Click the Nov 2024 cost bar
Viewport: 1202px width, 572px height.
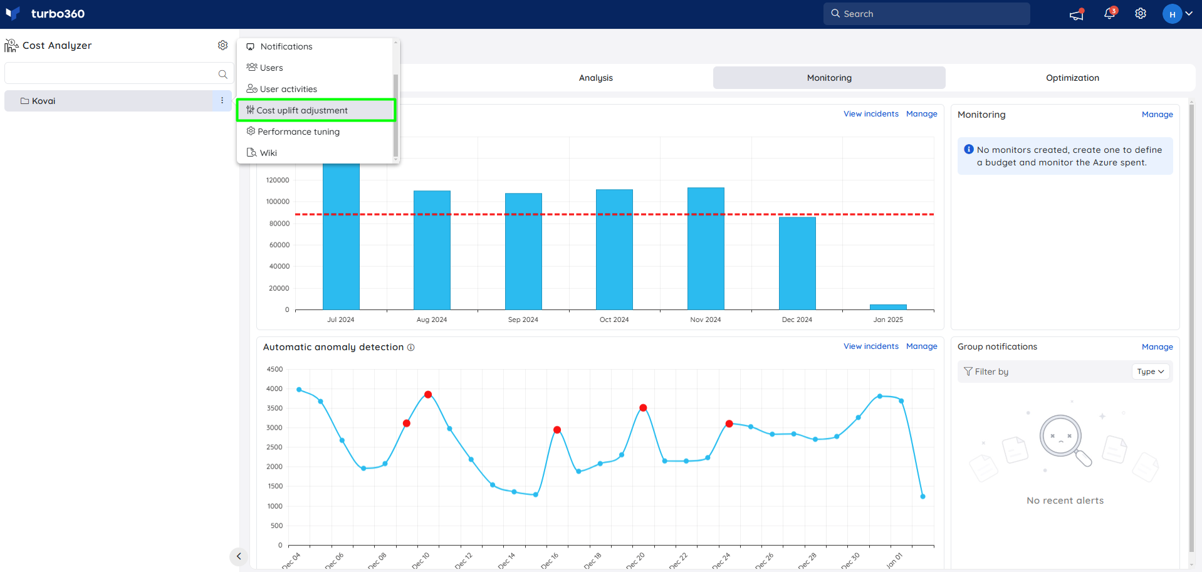click(706, 249)
